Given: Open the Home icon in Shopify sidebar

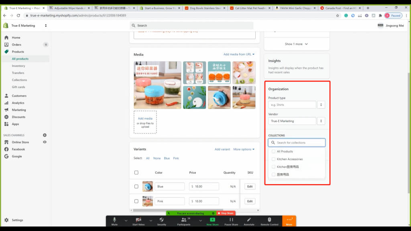Looking at the screenshot, I should [x=6, y=37].
